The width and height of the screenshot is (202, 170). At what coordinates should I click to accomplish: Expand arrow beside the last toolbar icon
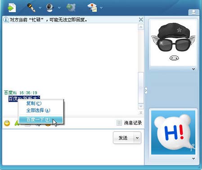pyautogui.click(x=101, y=8)
